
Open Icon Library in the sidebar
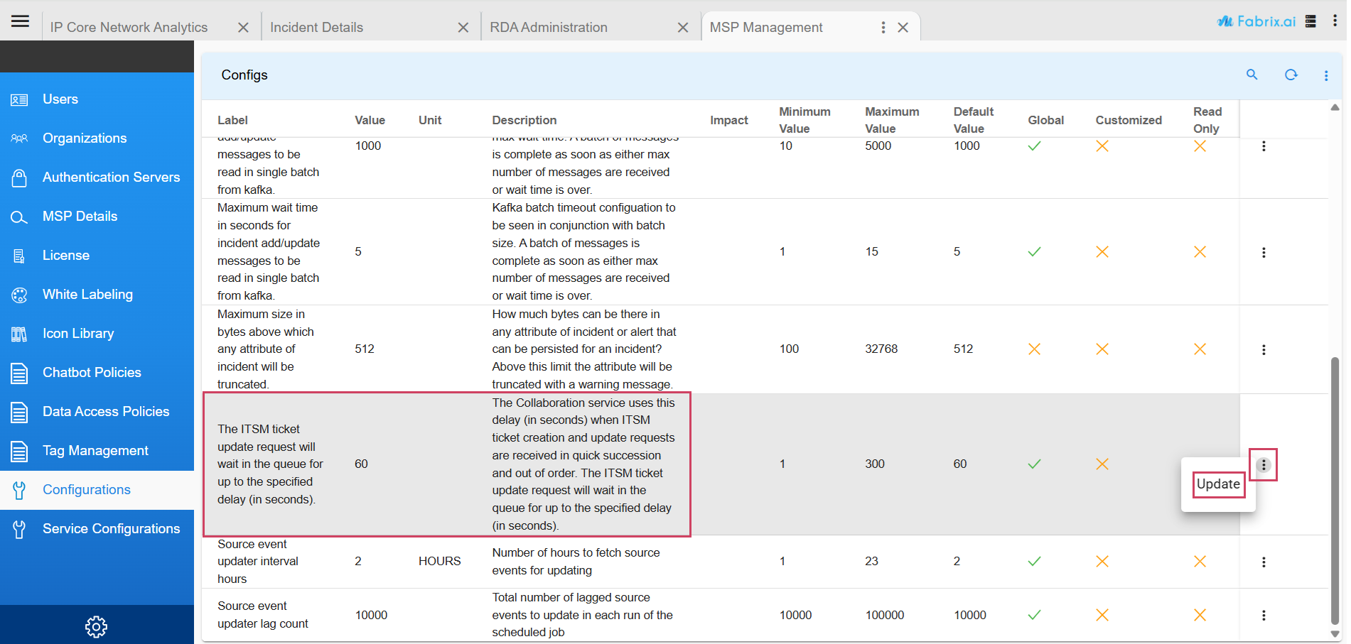[x=78, y=334]
